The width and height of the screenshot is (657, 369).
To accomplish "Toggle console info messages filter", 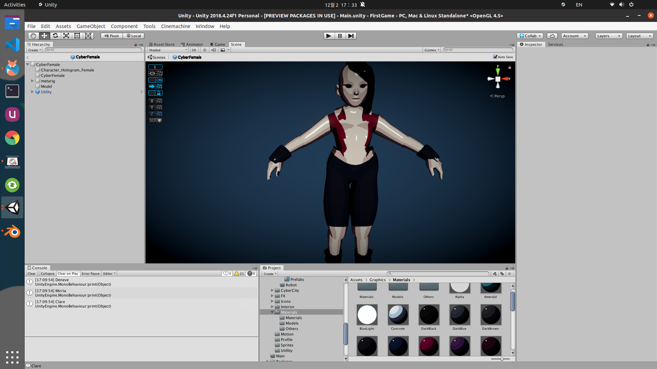I will click(227, 274).
